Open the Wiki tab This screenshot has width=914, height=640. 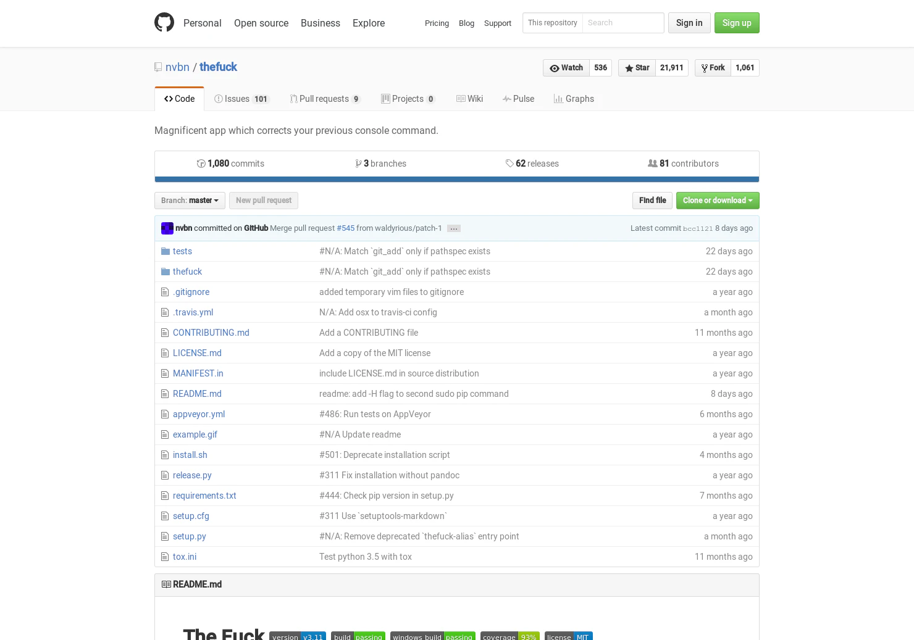click(x=469, y=99)
